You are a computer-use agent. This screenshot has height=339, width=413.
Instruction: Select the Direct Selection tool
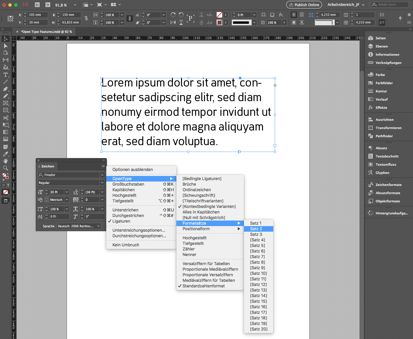pyautogui.click(x=5, y=46)
